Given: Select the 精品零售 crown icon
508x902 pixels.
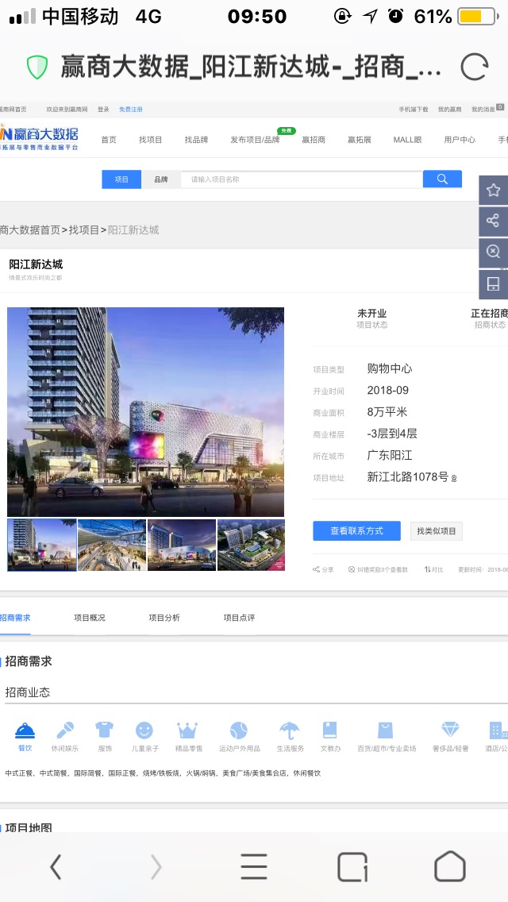Looking at the screenshot, I should click(187, 730).
